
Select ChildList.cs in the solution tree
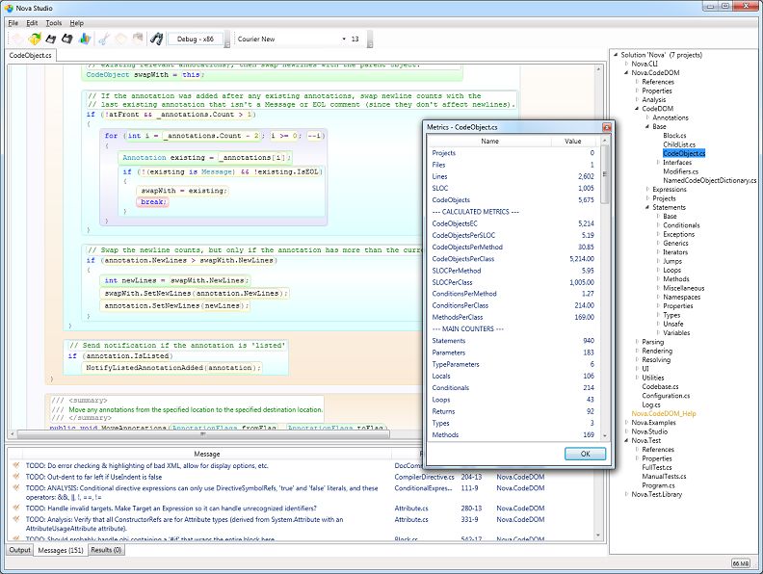coord(679,144)
